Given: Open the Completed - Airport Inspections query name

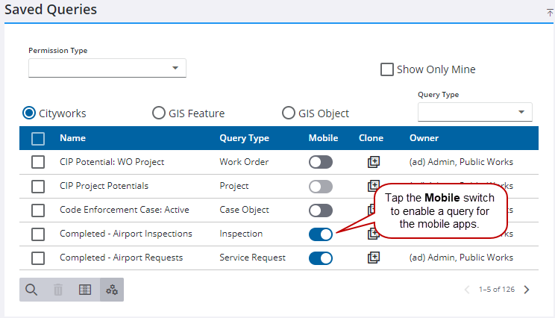Looking at the screenshot, I should tap(125, 234).
